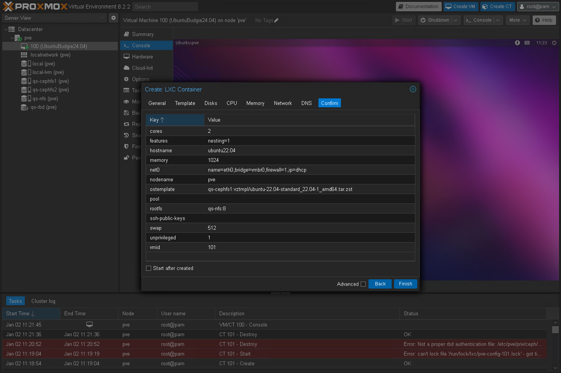Screen dimensions: 561x373
Task: Click the server view gear settings icon
Action: (x=113, y=18)
